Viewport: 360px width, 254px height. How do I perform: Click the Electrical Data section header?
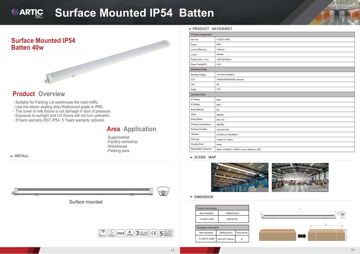coord(272,69)
